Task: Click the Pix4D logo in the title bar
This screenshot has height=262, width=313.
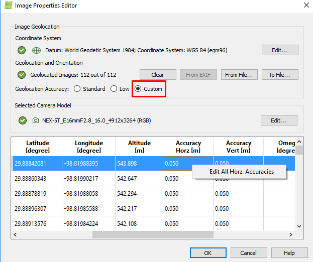Action: point(7,6)
